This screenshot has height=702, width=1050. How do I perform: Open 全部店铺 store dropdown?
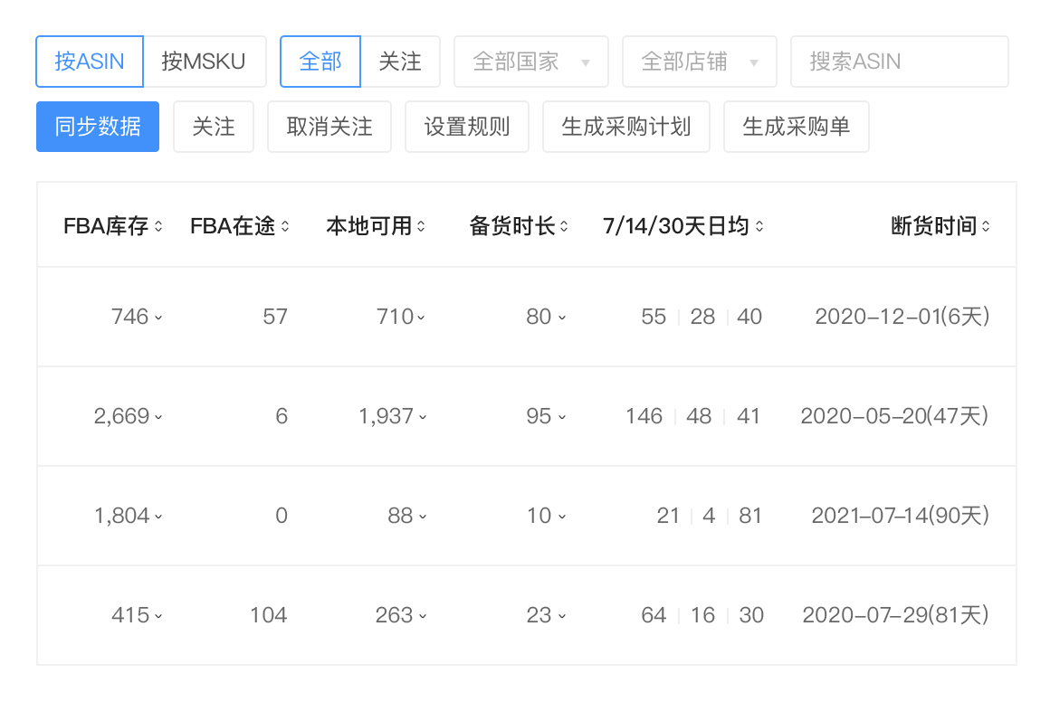pos(699,62)
